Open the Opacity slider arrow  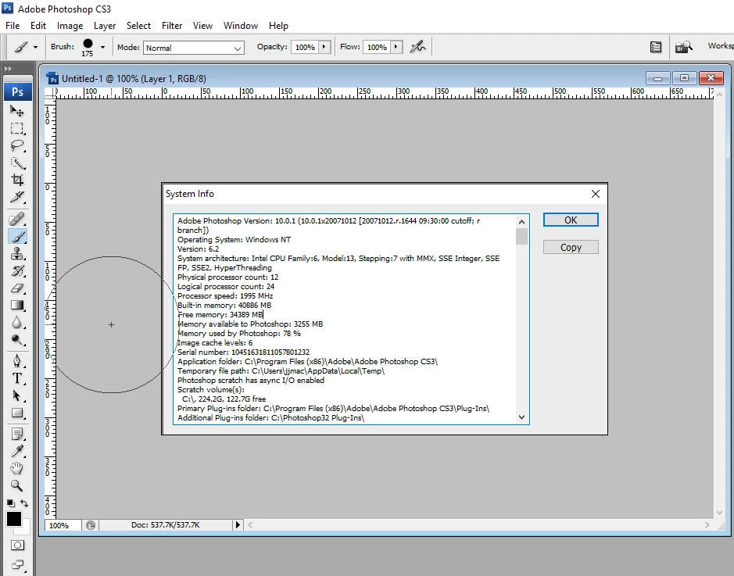(324, 47)
